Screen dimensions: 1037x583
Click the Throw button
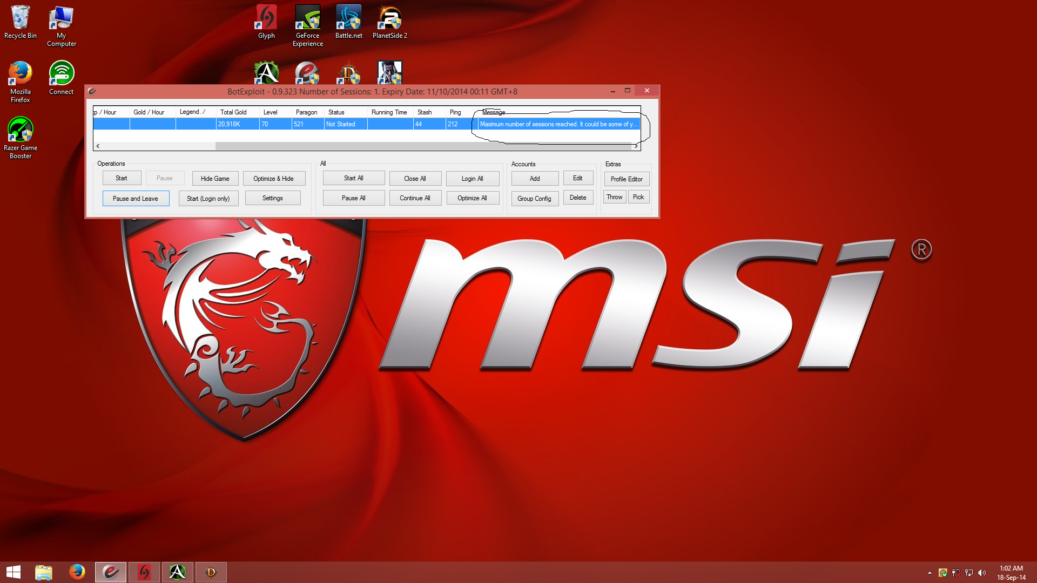point(615,197)
